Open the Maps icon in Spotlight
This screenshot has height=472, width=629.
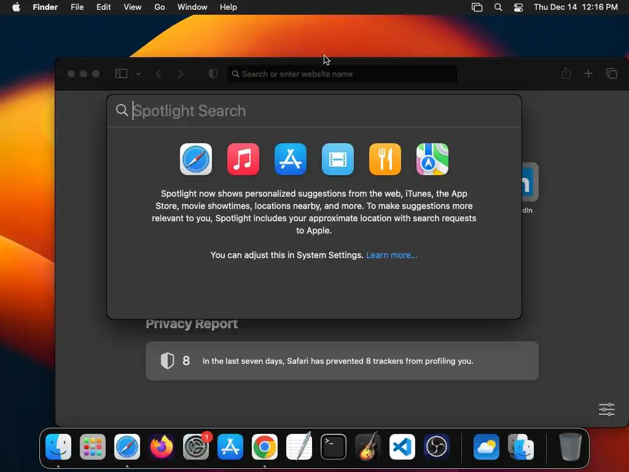point(432,159)
